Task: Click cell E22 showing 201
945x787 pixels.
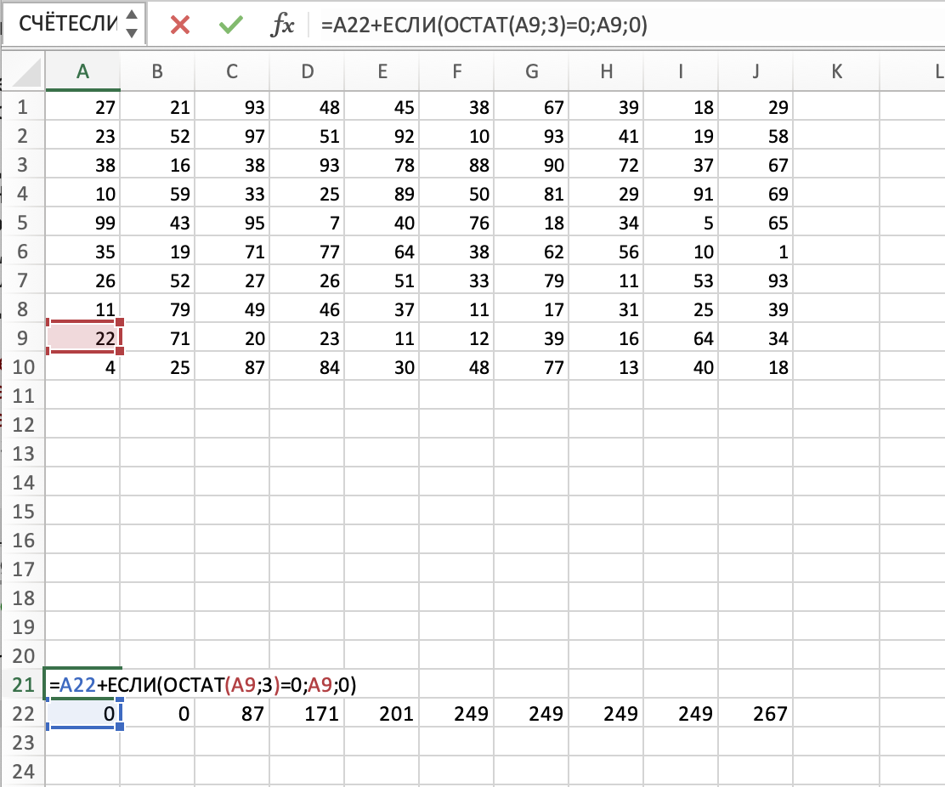Action: tap(382, 714)
